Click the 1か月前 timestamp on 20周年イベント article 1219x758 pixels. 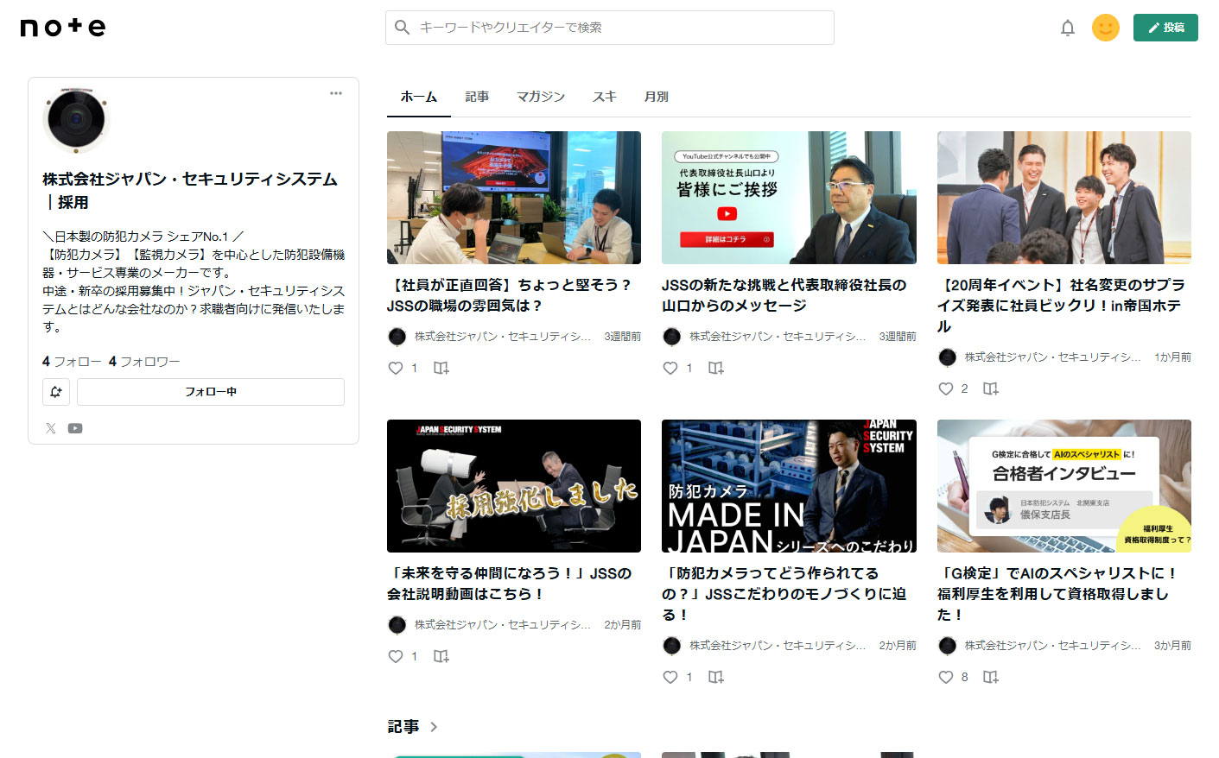[1172, 357]
